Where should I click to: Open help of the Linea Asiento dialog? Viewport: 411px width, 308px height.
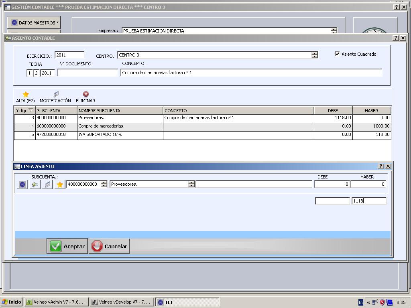[381, 166]
